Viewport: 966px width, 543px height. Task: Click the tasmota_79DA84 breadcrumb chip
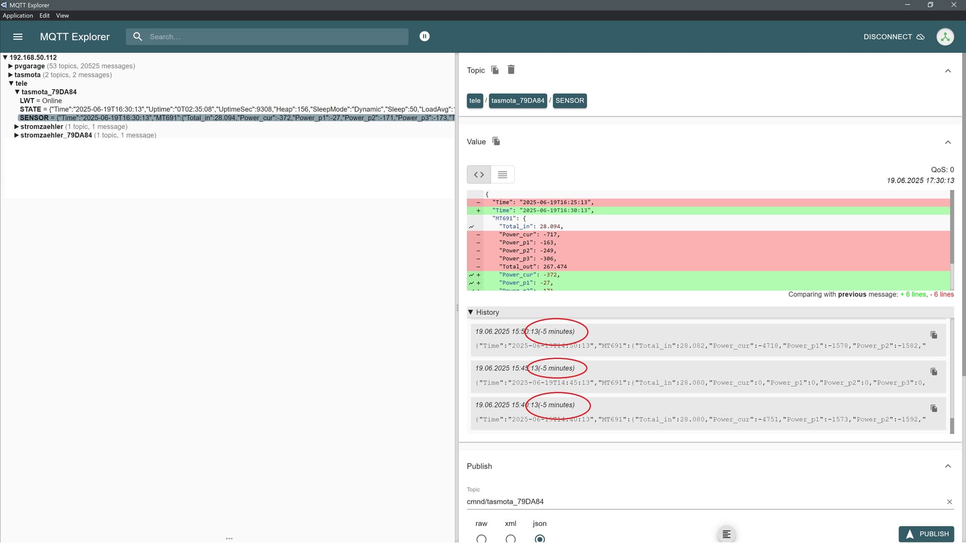click(518, 100)
